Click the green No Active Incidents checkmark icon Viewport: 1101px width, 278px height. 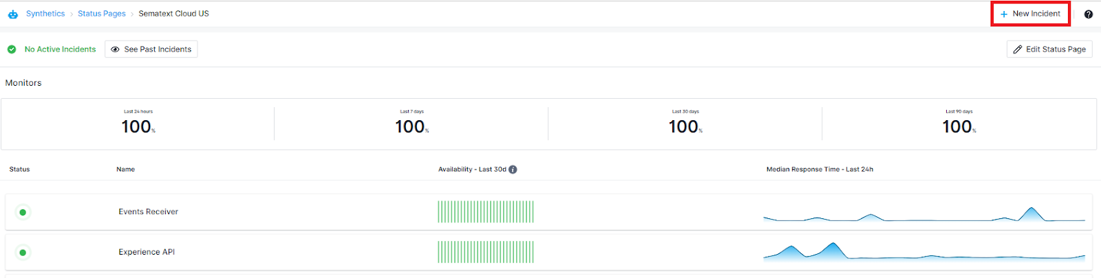[x=12, y=49]
